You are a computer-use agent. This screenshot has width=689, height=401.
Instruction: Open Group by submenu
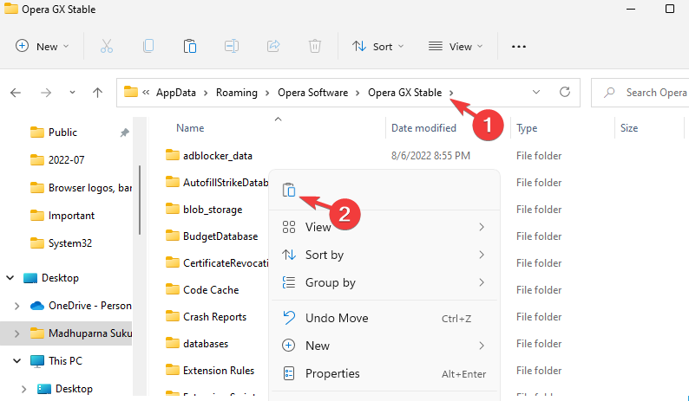pos(384,282)
